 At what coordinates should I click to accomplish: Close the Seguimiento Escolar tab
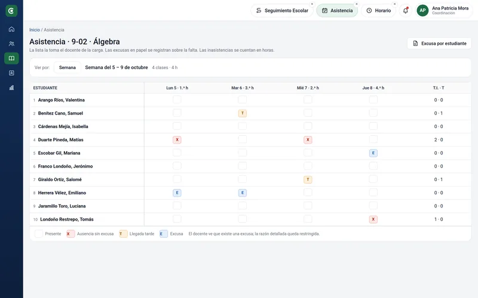pyautogui.click(x=312, y=4)
